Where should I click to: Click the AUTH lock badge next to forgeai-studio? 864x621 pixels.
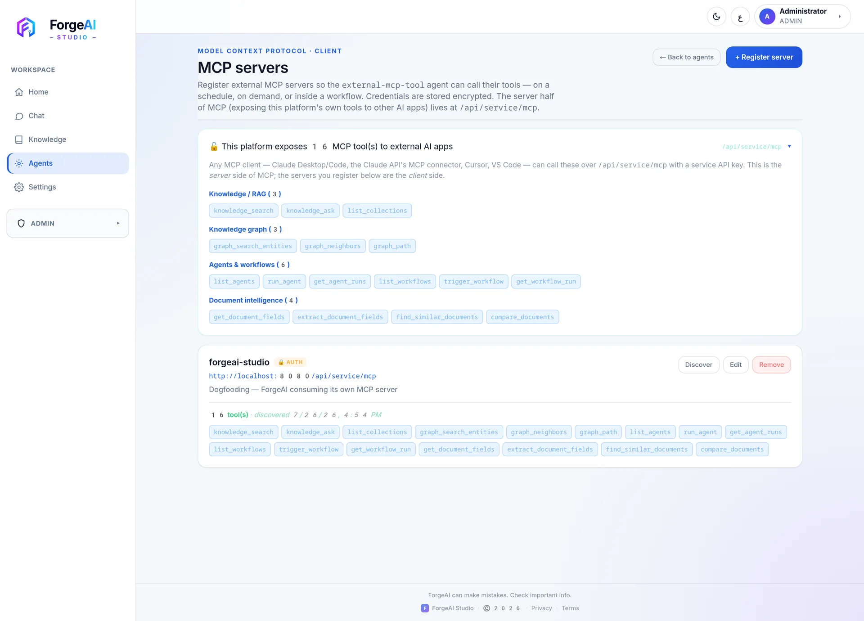pyautogui.click(x=290, y=362)
